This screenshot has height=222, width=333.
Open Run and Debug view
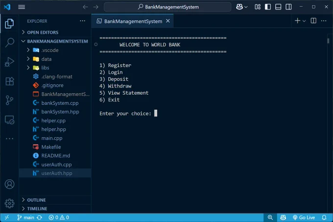pyautogui.click(x=9, y=62)
